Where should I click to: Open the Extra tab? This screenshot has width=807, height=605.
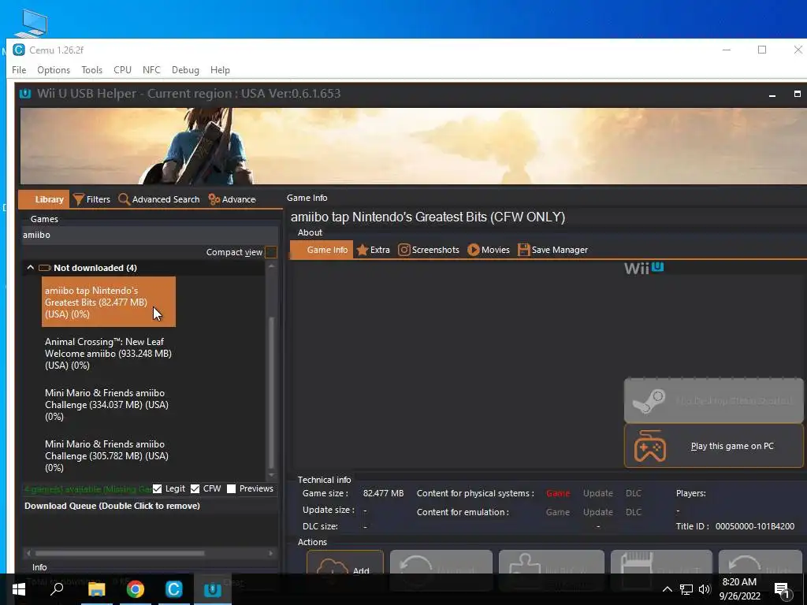coord(373,250)
